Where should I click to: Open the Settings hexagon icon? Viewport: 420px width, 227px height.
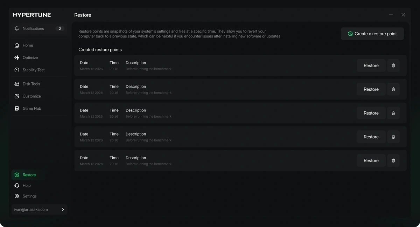pyautogui.click(x=17, y=196)
